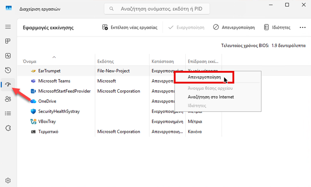Click 'Εκτέλεση νέας εργασίας' toolbar button
The height and width of the screenshot is (187, 311).
[x=130, y=27]
